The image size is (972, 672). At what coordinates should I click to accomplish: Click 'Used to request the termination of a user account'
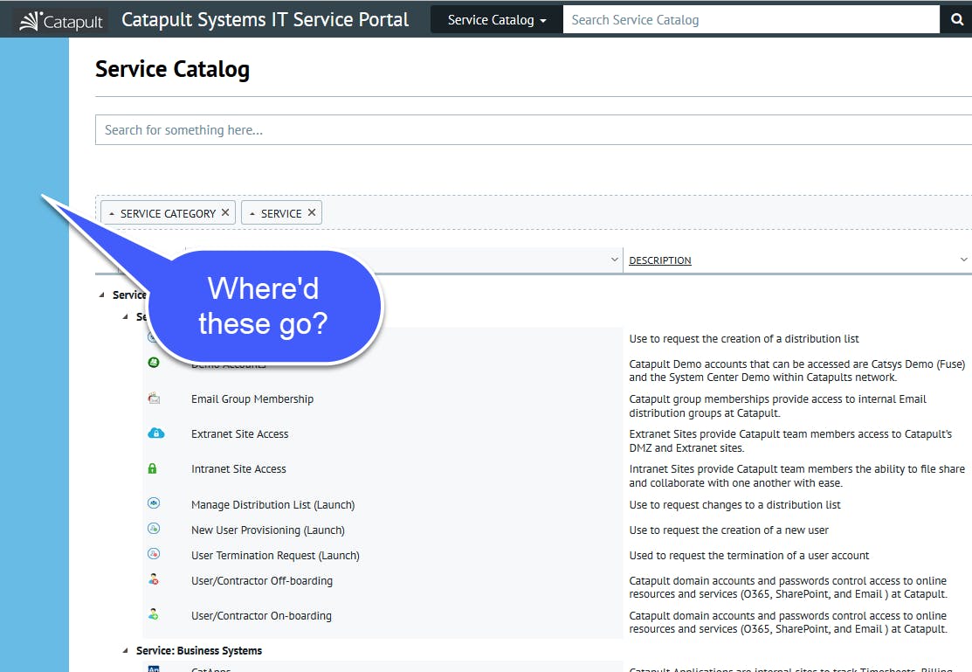748,556
